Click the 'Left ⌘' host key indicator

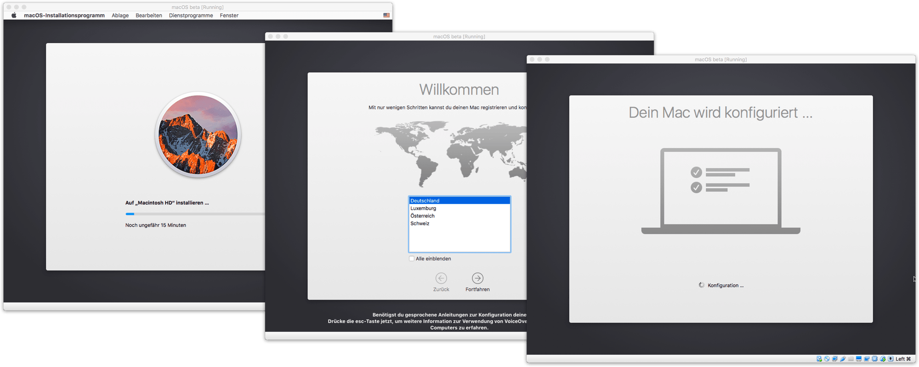(x=903, y=359)
